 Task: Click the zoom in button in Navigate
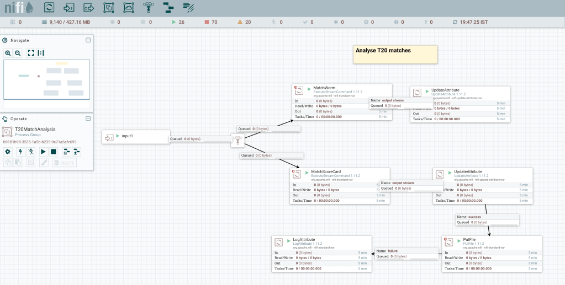click(x=8, y=53)
